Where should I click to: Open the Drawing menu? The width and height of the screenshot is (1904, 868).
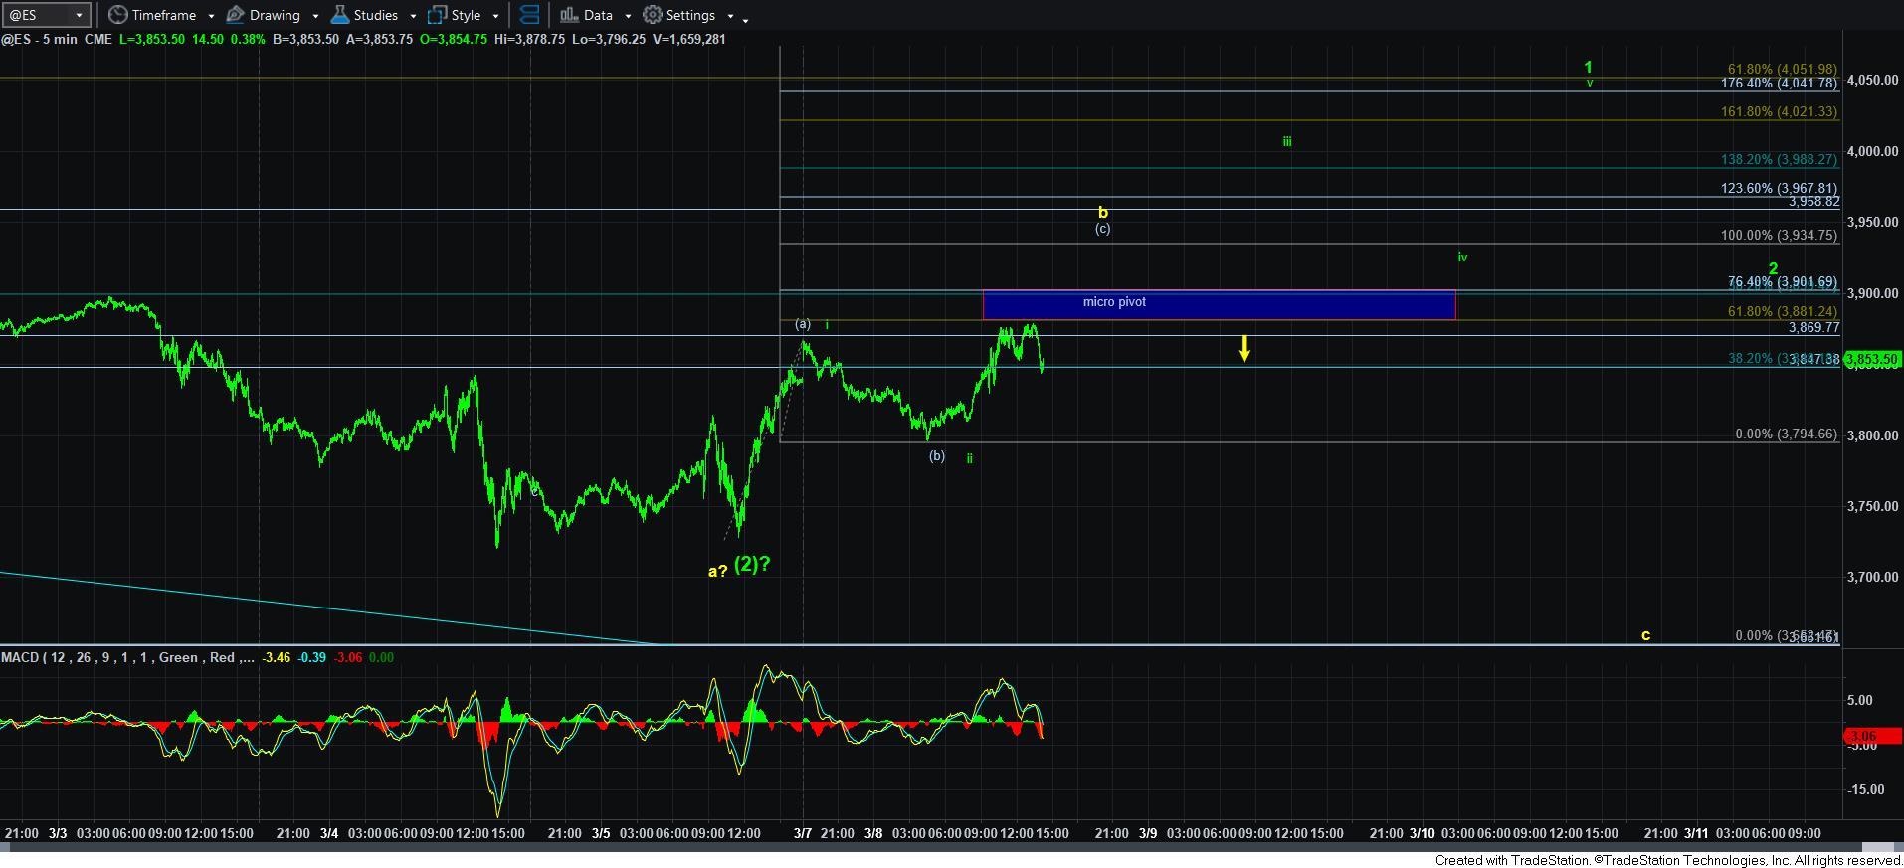click(x=273, y=15)
